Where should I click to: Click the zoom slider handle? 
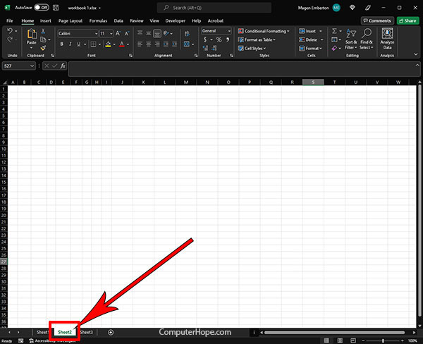pos(383,340)
